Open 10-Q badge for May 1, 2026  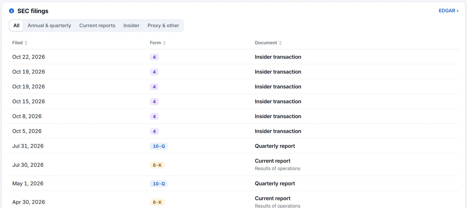159,184
